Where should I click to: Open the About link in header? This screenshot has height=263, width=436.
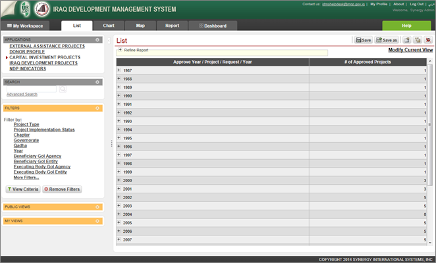coord(398,4)
